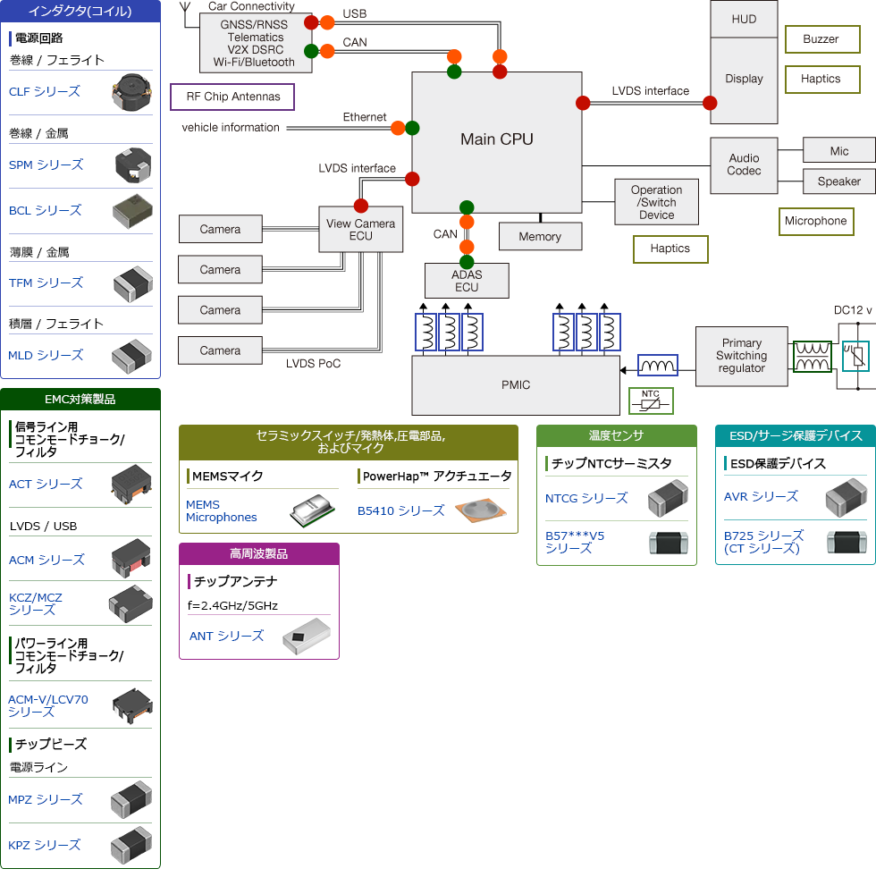Click the KCZ/MCZ series filter image
876x894 pixels.
(x=131, y=603)
